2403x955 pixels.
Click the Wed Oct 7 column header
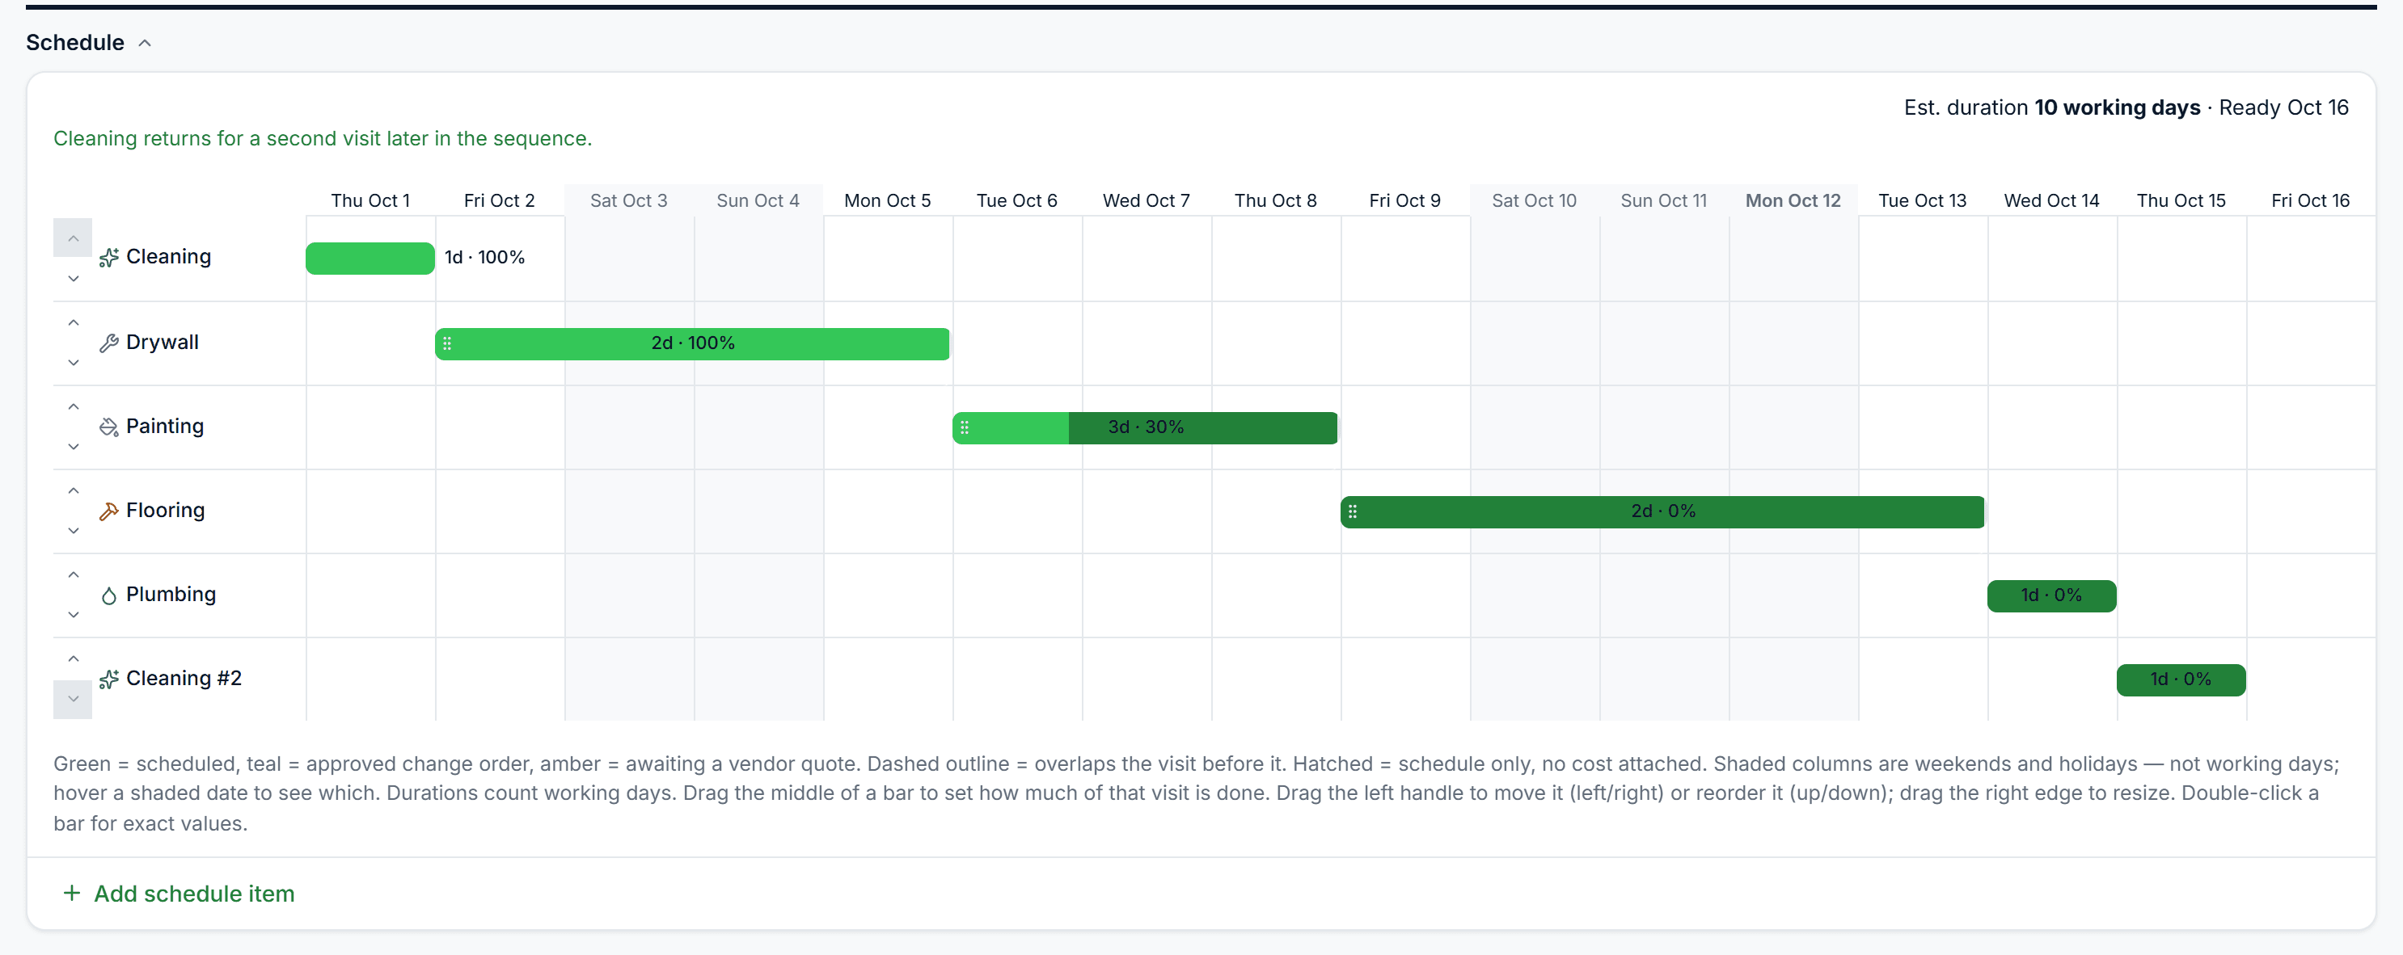1147,200
